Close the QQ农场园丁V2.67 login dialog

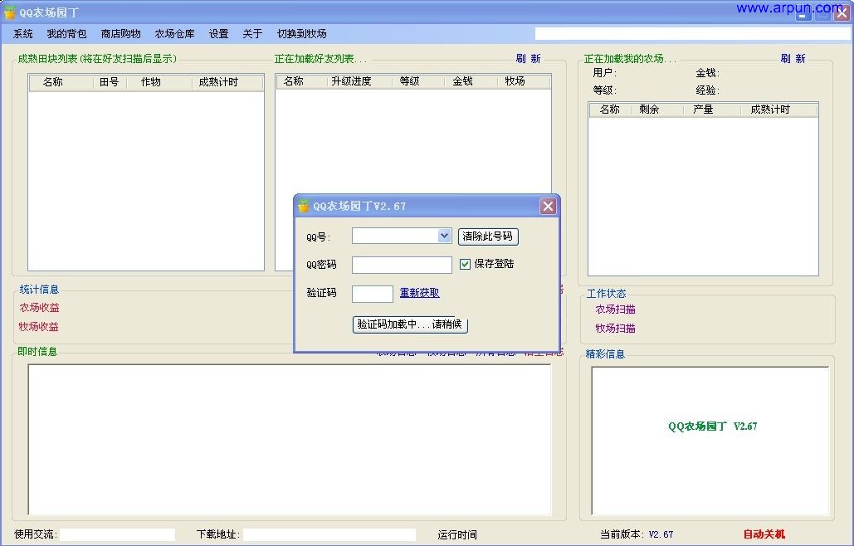(548, 207)
